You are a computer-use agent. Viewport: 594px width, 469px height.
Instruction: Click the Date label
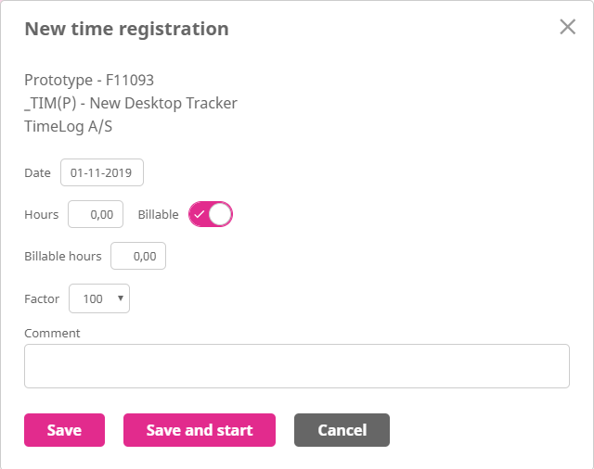point(37,173)
